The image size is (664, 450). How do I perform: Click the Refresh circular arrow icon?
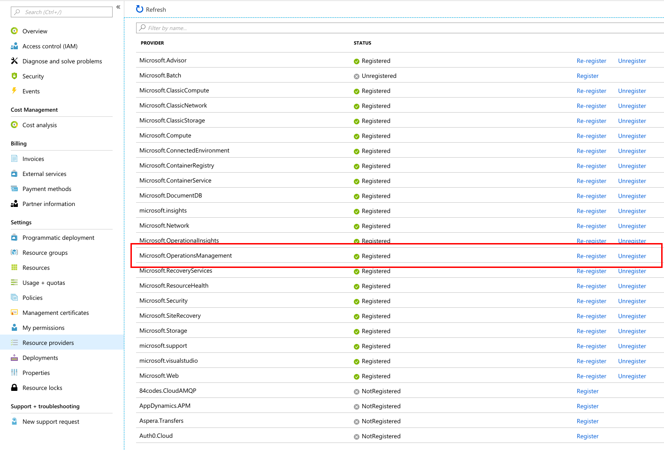coord(139,9)
